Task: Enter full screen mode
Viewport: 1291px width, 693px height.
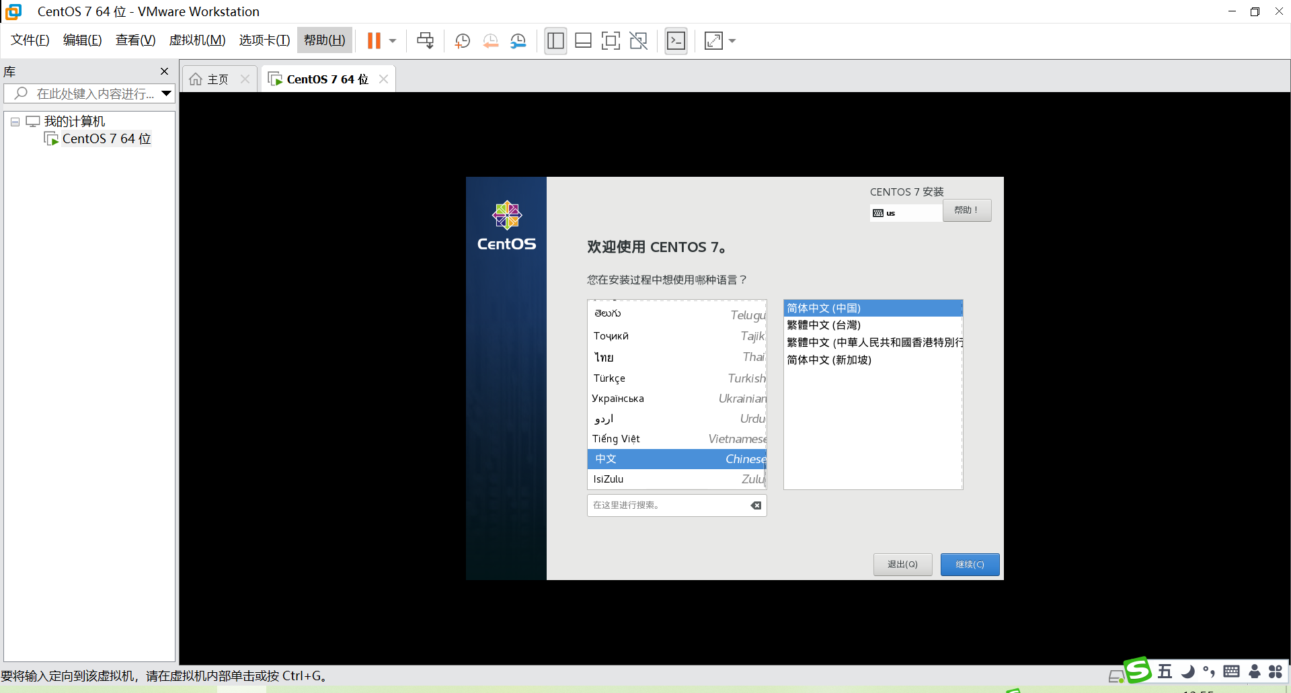Action: [611, 41]
